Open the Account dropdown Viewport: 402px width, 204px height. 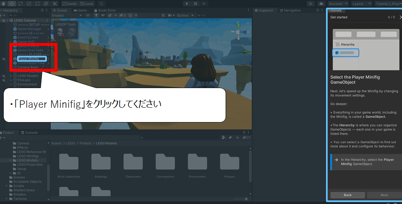point(338,4)
